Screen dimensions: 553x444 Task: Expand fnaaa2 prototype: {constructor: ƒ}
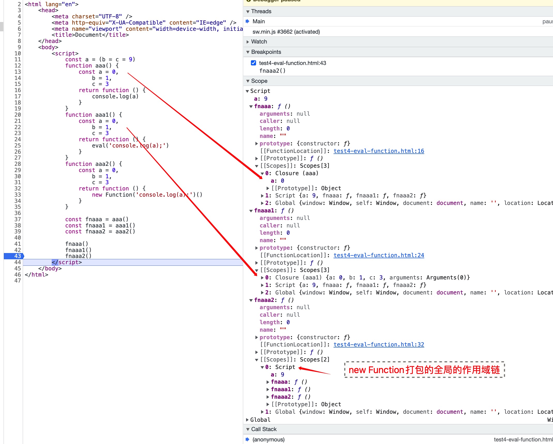click(x=257, y=337)
